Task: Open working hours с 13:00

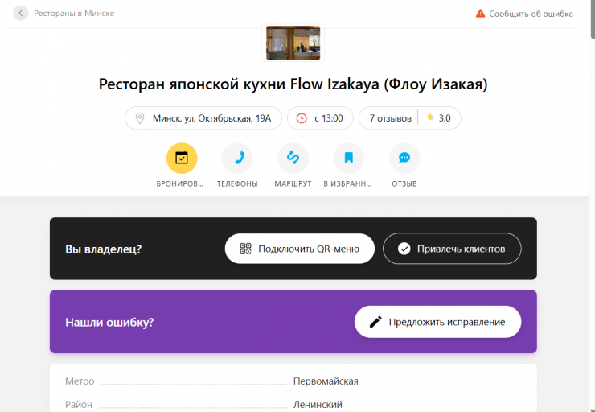Action: pyautogui.click(x=329, y=118)
